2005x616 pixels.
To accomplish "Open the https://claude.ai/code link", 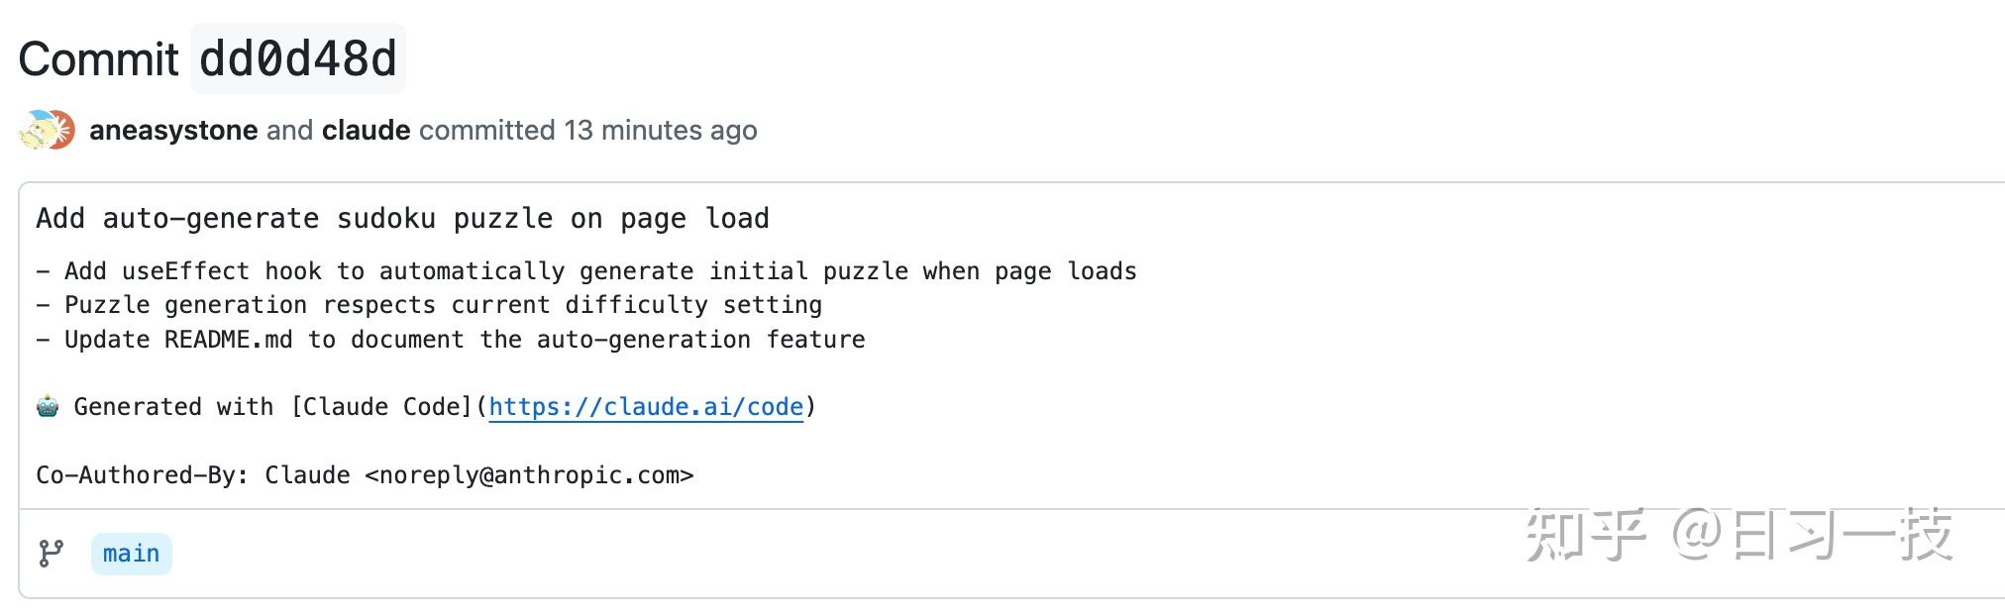I will pyautogui.click(x=646, y=407).
